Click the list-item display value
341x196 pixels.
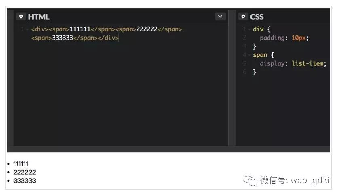pyautogui.click(x=308, y=64)
